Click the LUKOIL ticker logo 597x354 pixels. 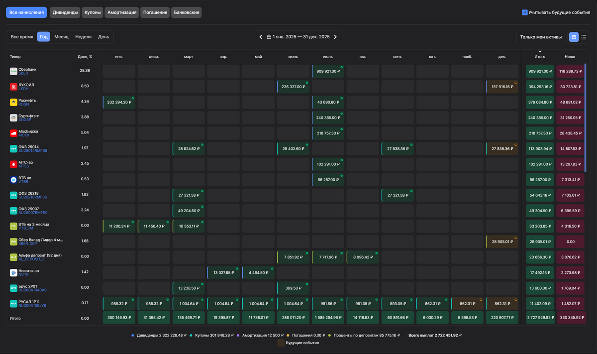(x=13, y=87)
